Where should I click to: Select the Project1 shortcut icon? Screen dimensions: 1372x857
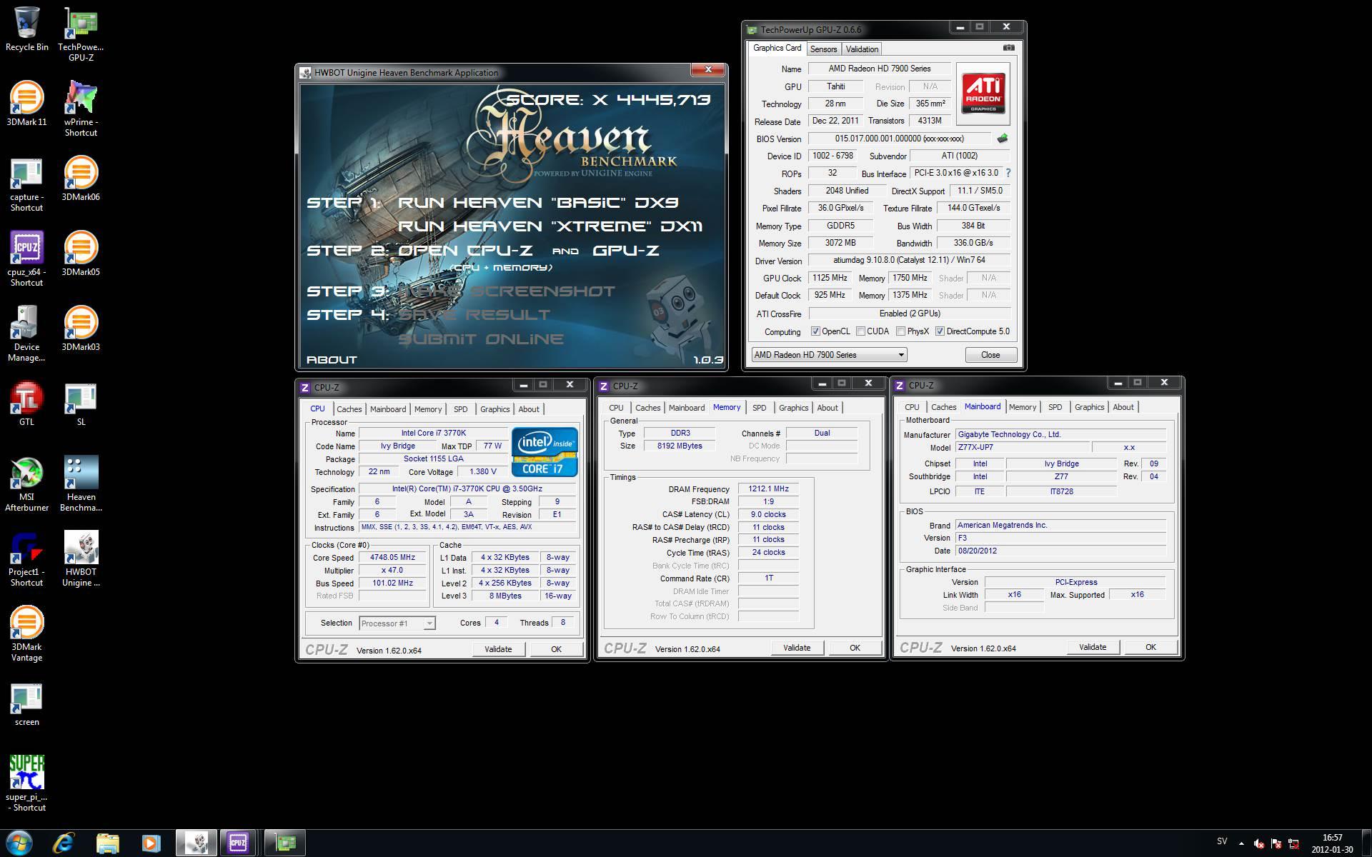(x=26, y=559)
